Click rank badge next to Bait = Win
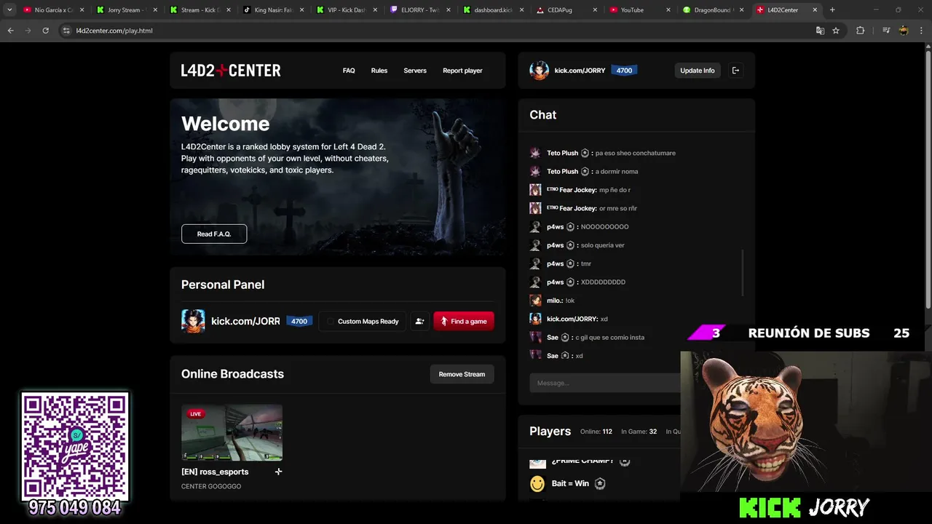Screen dimensions: 932x524 tap(599, 483)
